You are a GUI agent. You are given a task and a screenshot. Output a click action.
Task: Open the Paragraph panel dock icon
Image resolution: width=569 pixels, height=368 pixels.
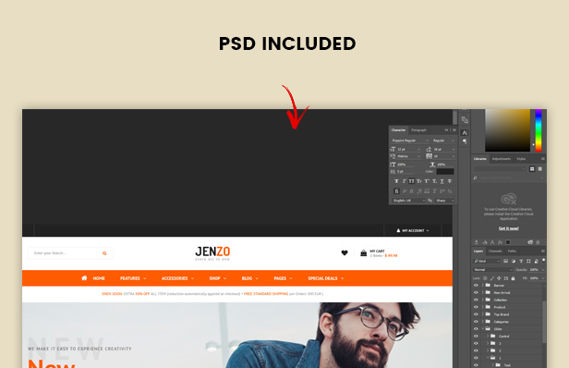tap(465, 141)
